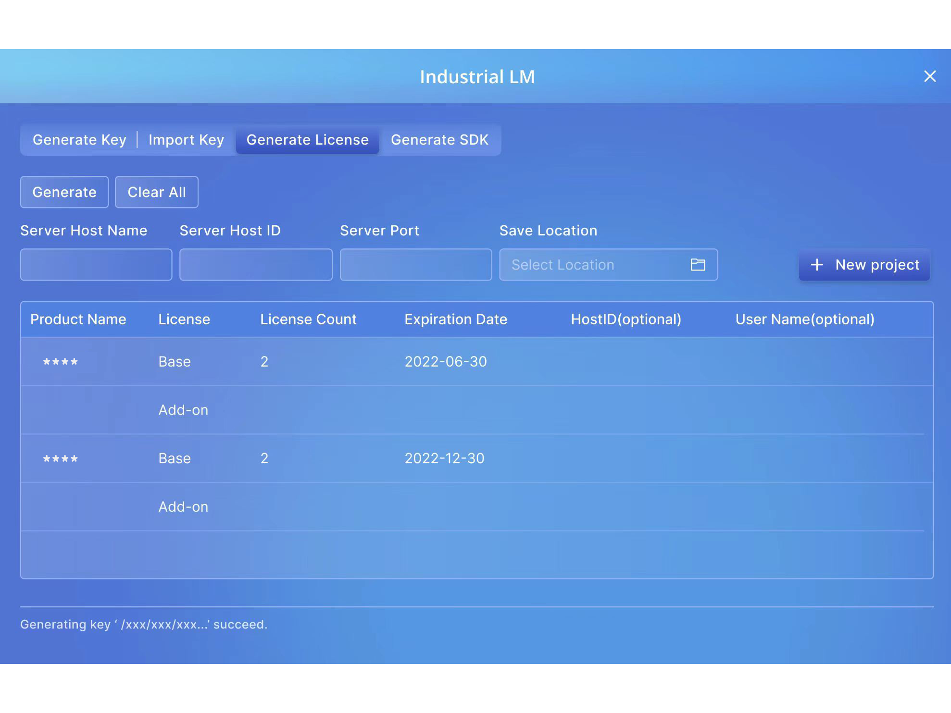Focus the Server Port input box

(415, 265)
